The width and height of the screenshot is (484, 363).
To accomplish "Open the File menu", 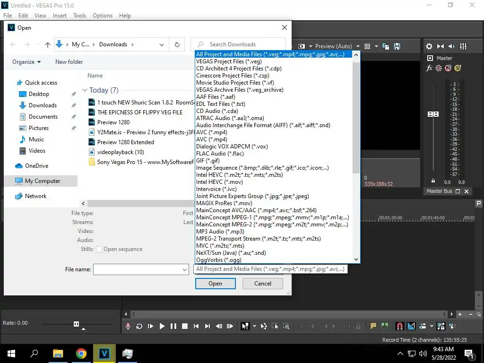I will (x=8, y=16).
